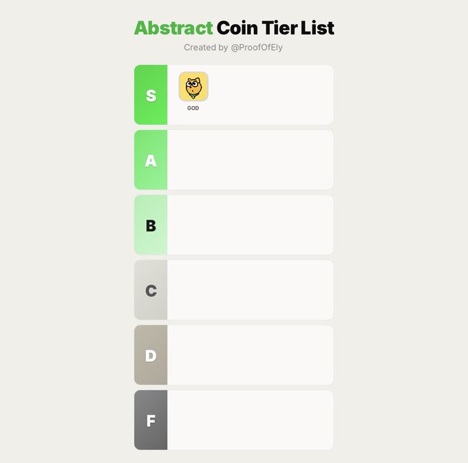Viewport: 468px width, 463px height.
Task: Open the @ProofOfEly creator handle
Action: point(257,48)
